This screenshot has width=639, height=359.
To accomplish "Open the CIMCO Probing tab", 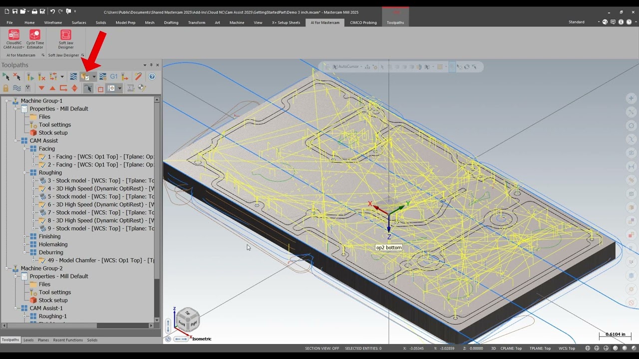I will (x=363, y=22).
